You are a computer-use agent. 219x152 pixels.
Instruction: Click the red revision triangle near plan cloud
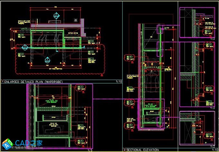coord(102,75)
